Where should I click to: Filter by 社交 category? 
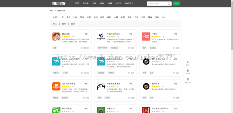point(62,17)
